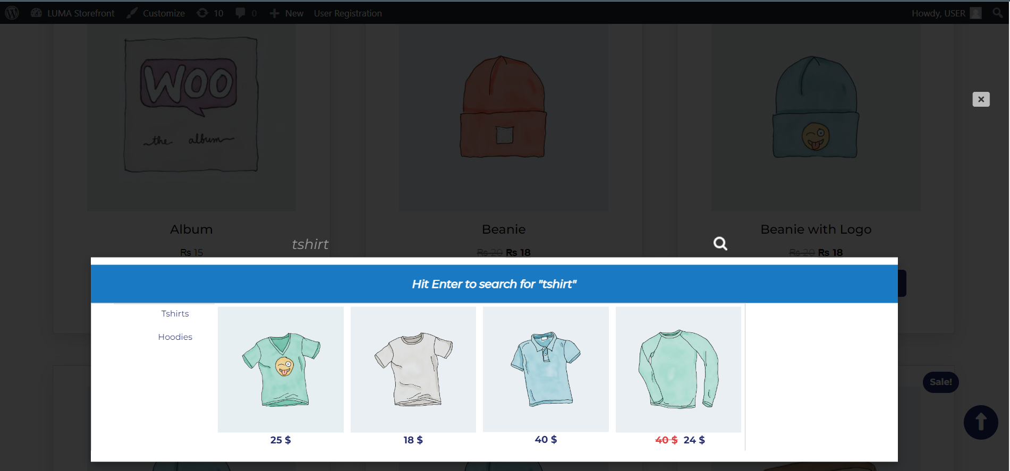Close the search overlay with X button

981,99
